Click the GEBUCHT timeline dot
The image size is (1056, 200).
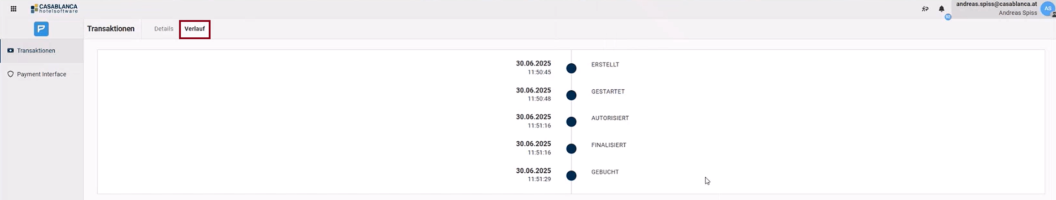[571, 175]
